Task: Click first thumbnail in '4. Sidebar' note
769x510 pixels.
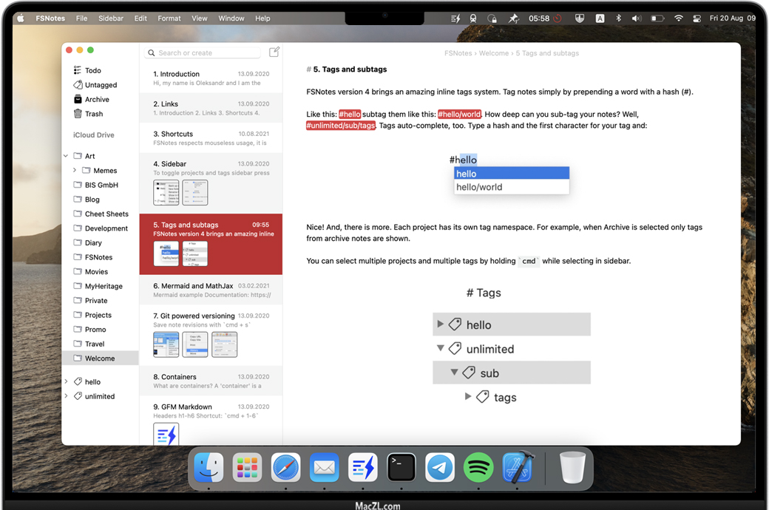Action: point(166,192)
